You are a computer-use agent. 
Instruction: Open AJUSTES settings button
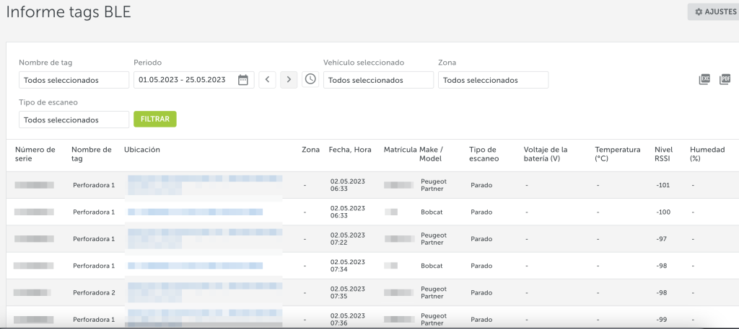coord(713,12)
